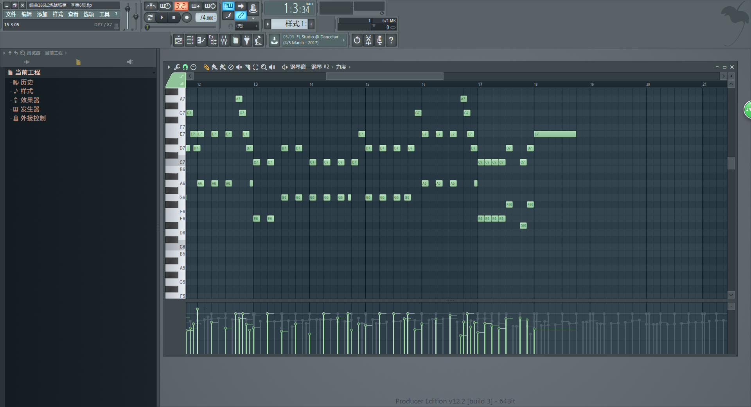751x407 pixels.
Task: Click the main volume slider
Action: (x=128, y=16)
